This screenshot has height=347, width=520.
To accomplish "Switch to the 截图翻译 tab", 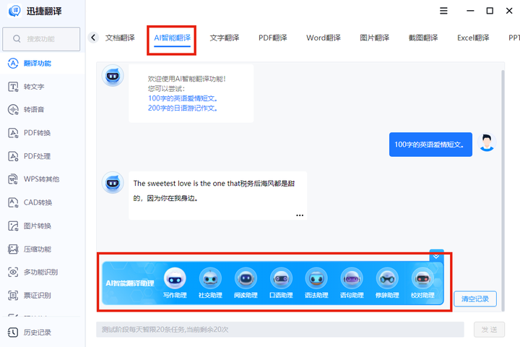I will (423, 38).
